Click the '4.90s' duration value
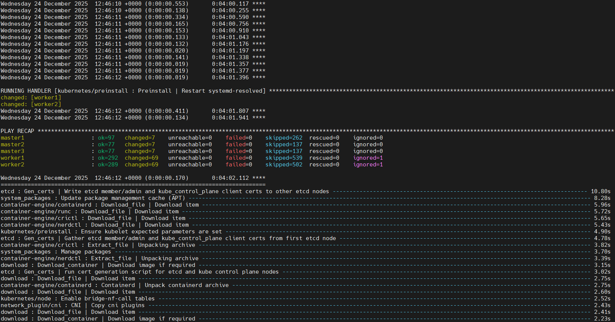This screenshot has width=615, height=322. pos(602,232)
